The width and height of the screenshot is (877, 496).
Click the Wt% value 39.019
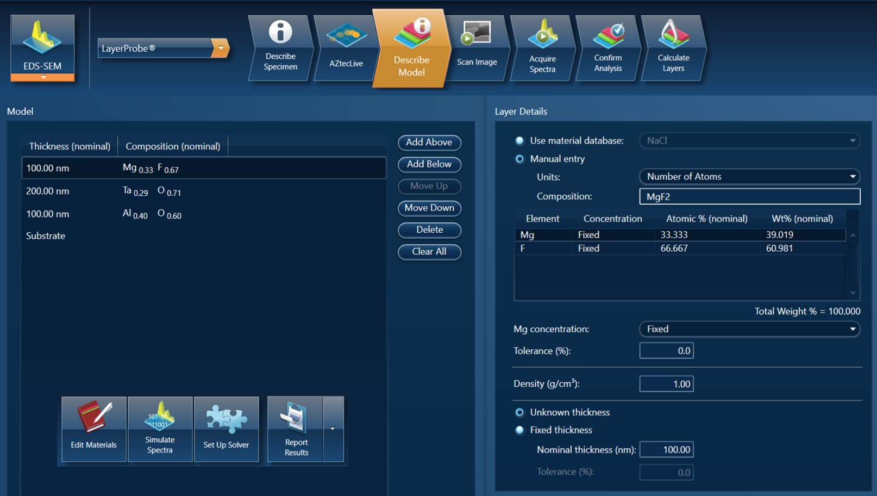tap(779, 235)
